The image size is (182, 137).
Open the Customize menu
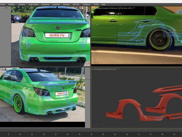pos(56,5)
